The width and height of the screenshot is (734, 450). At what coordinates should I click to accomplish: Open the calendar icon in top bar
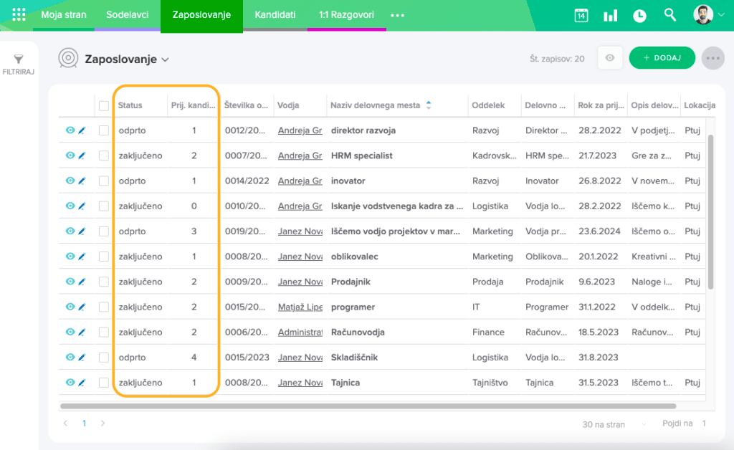pyautogui.click(x=581, y=15)
